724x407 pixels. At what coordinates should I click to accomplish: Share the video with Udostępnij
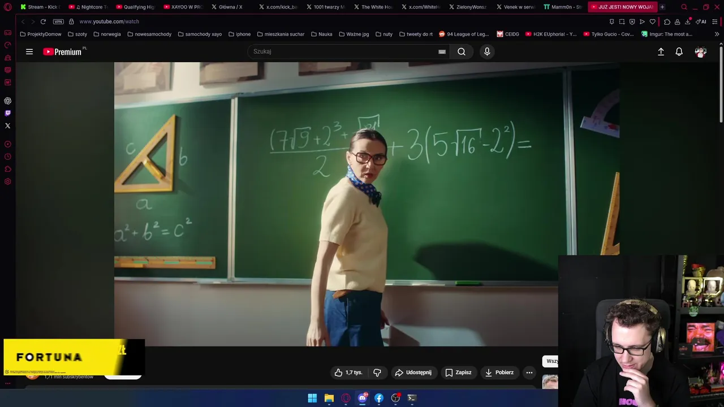[413, 373]
